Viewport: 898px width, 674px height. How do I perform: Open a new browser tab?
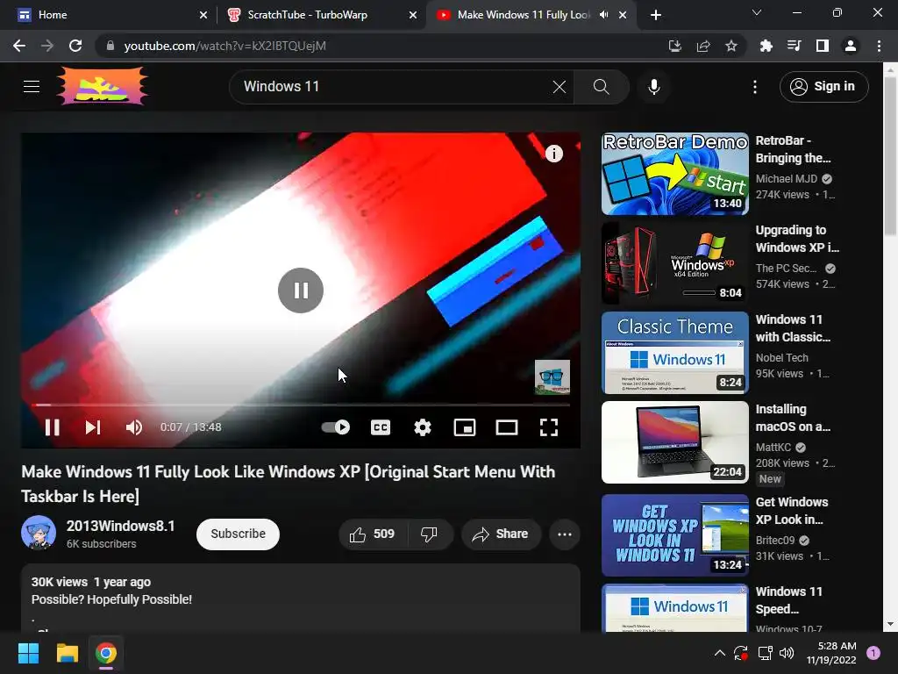[x=656, y=15]
